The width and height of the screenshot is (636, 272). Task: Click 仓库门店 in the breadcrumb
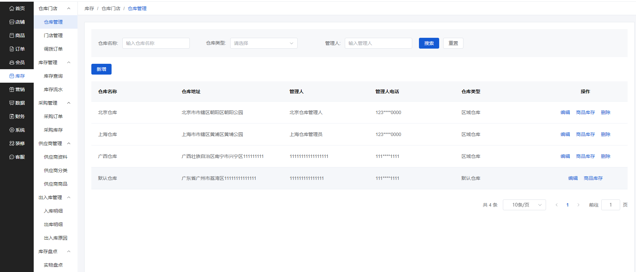(111, 8)
